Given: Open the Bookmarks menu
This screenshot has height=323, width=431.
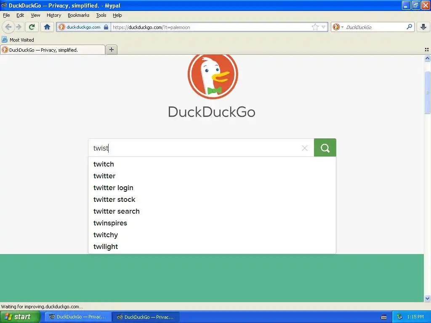Looking at the screenshot, I should [78, 15].
